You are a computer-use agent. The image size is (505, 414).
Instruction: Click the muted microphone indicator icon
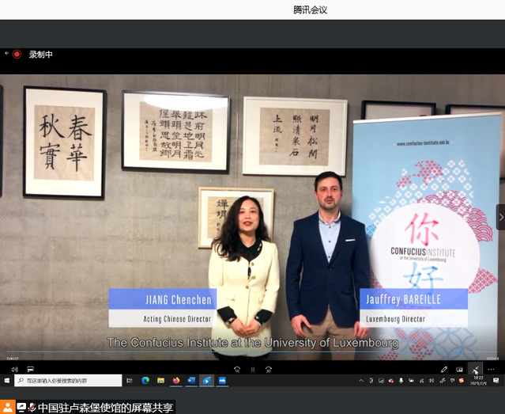[32, 408]
